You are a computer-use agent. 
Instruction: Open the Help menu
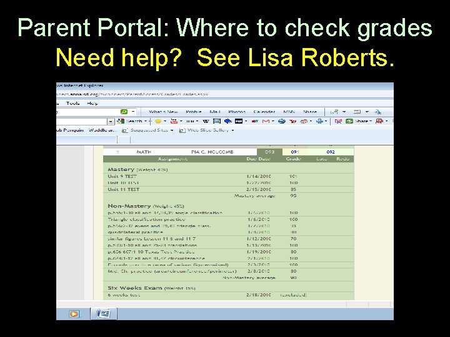tap(92, 103)
